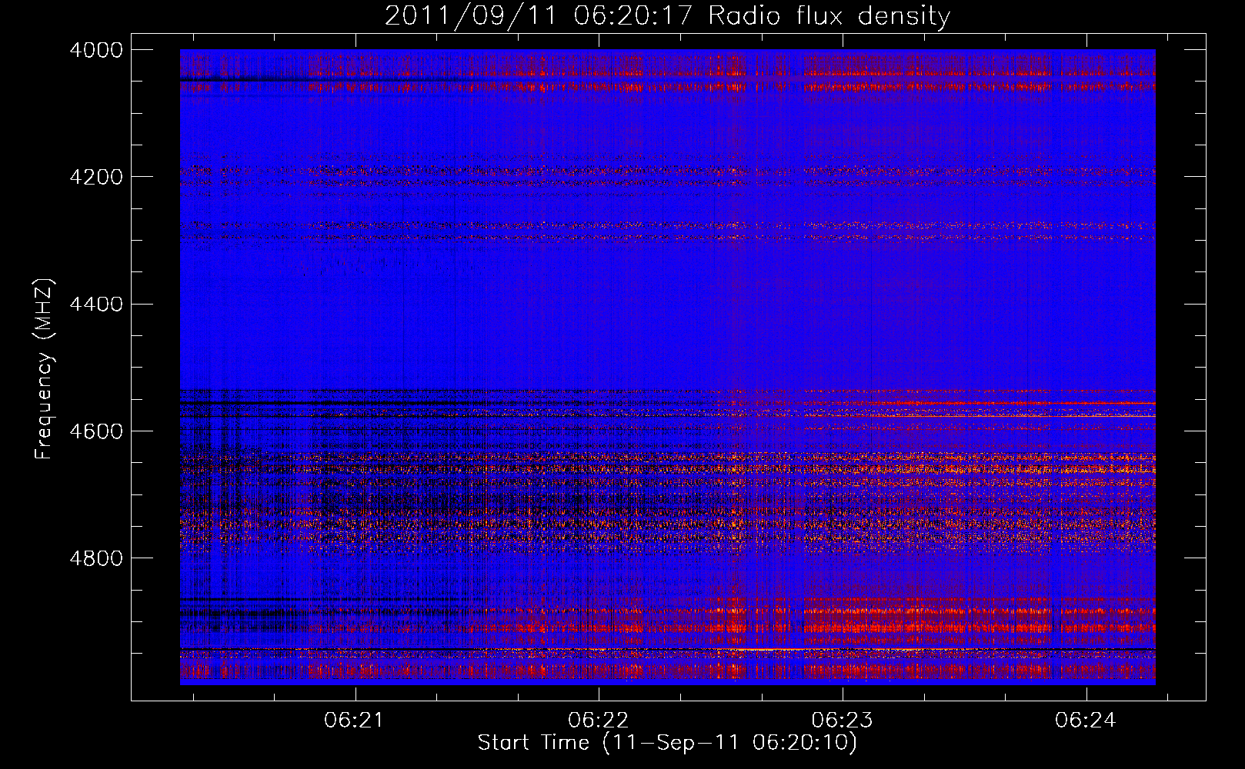The height and width of the screenshot is (769, 1245).
Task: Click the 4400 frequency tick label
Action: click(x=96, y=305)
